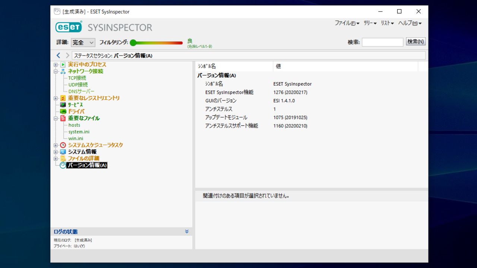Open the ヘルプ(H) menu
The width and height of the screenshot is (477, 268).
coord(410,23)
